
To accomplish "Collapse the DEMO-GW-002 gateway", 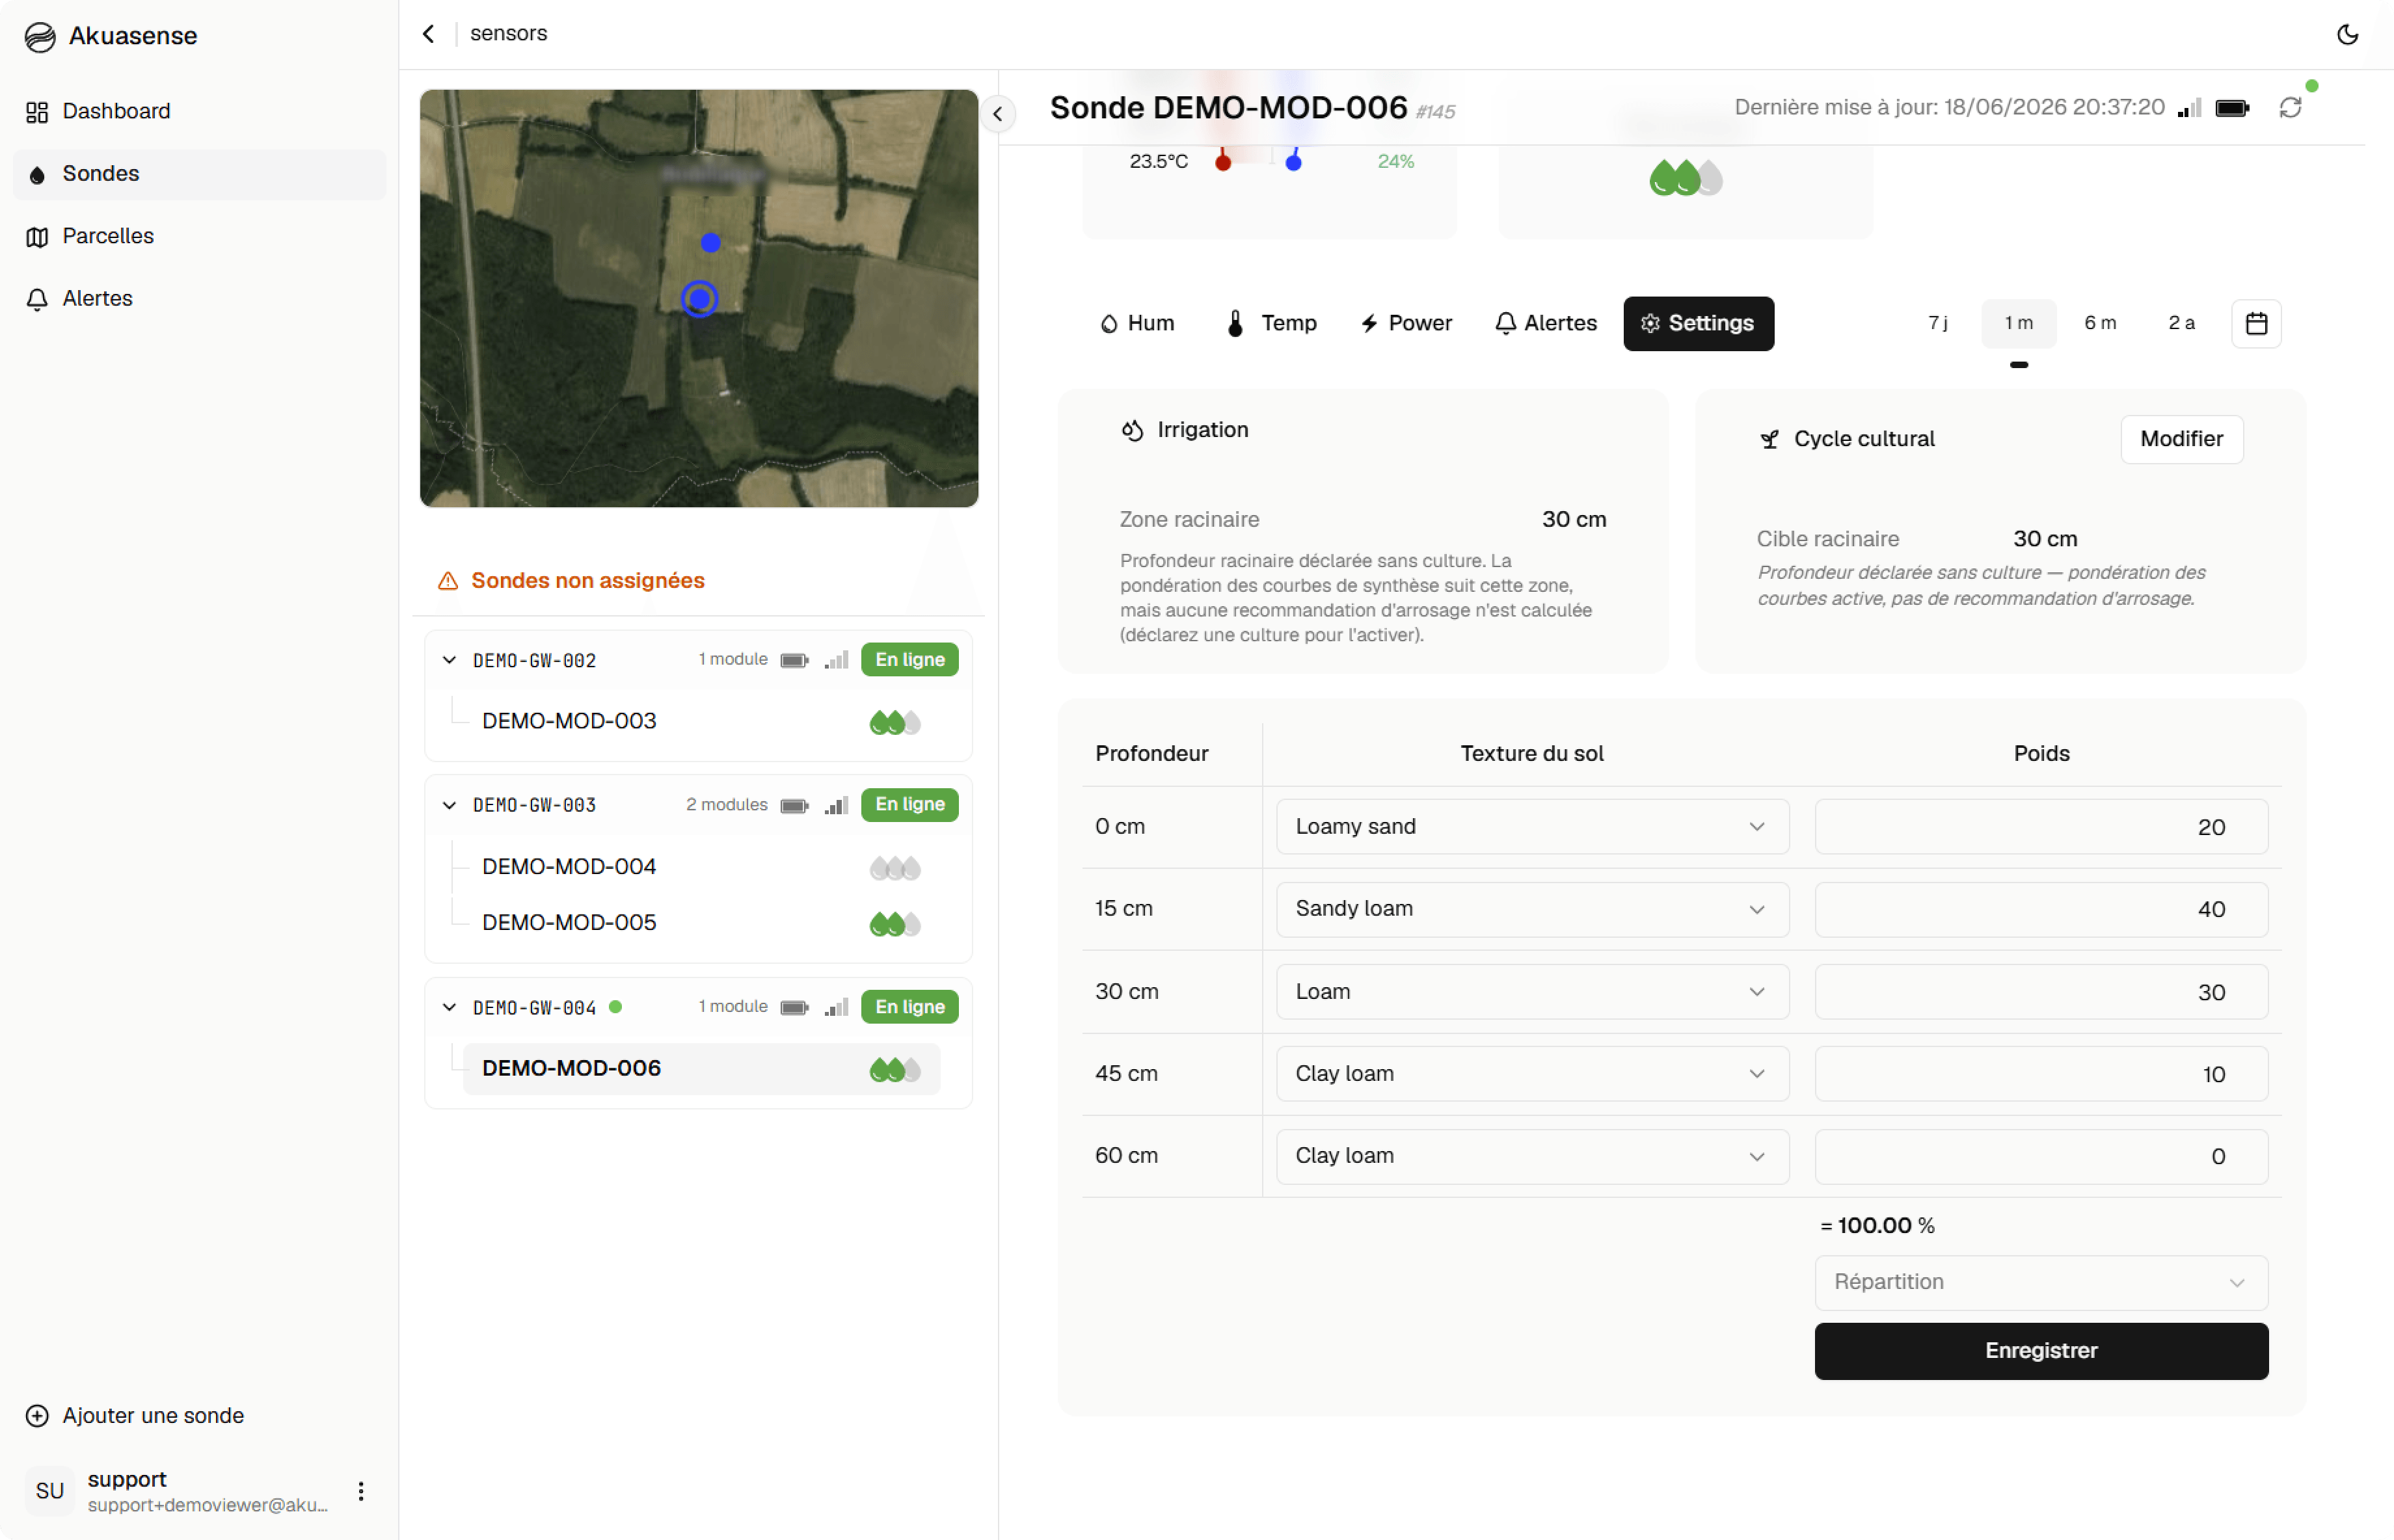I will pyautogui.click(x=449, y=660).
